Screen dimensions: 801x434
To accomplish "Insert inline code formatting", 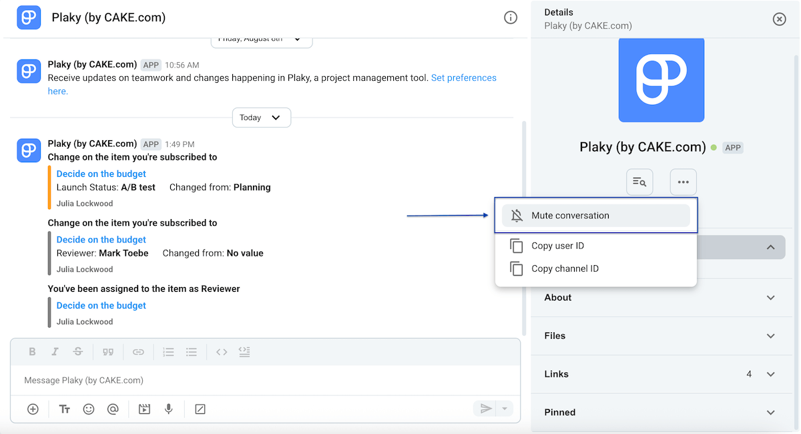I will click(222, 352).
